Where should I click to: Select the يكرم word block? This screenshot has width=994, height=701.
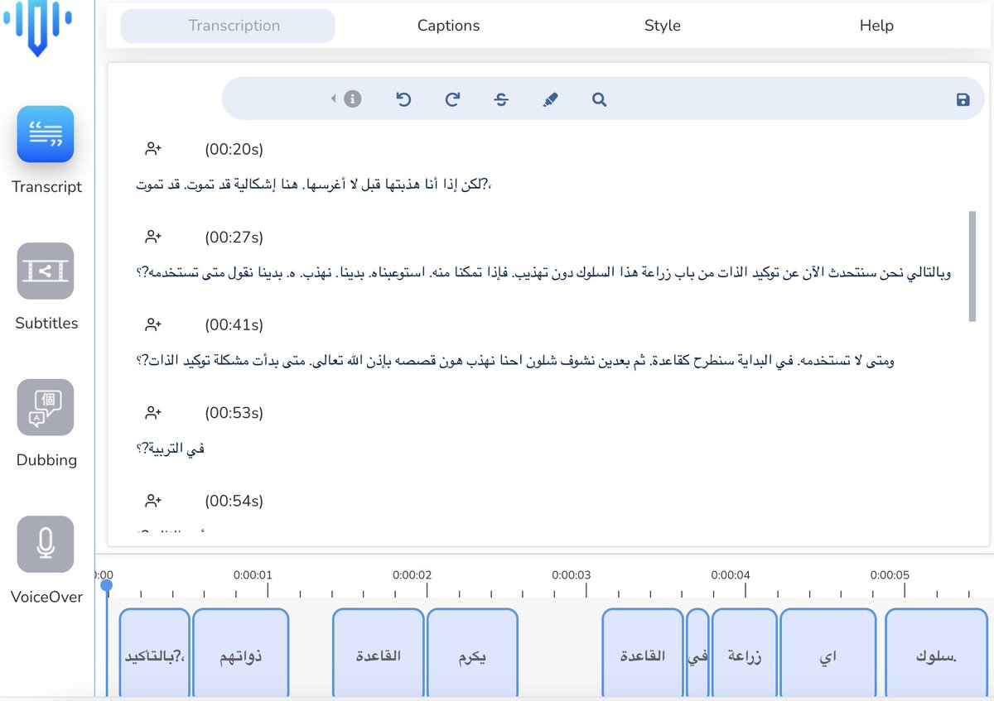pos(472,654)
